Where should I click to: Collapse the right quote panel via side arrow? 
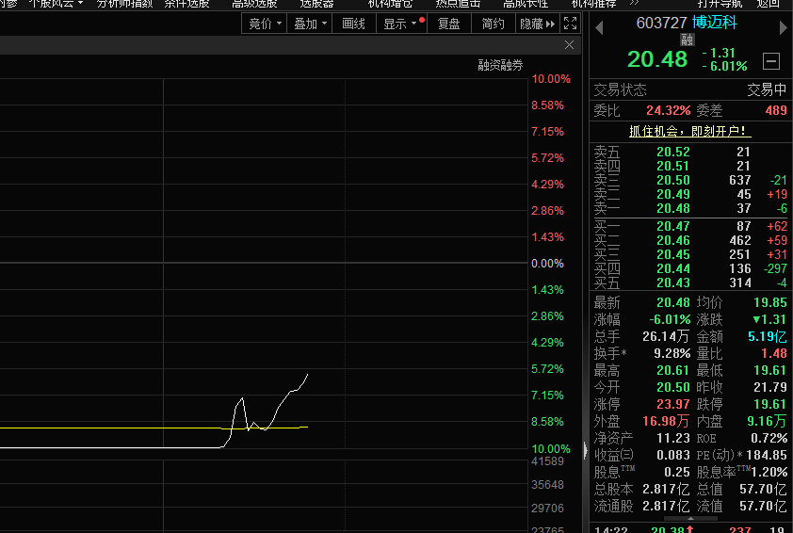pos(586,448)
